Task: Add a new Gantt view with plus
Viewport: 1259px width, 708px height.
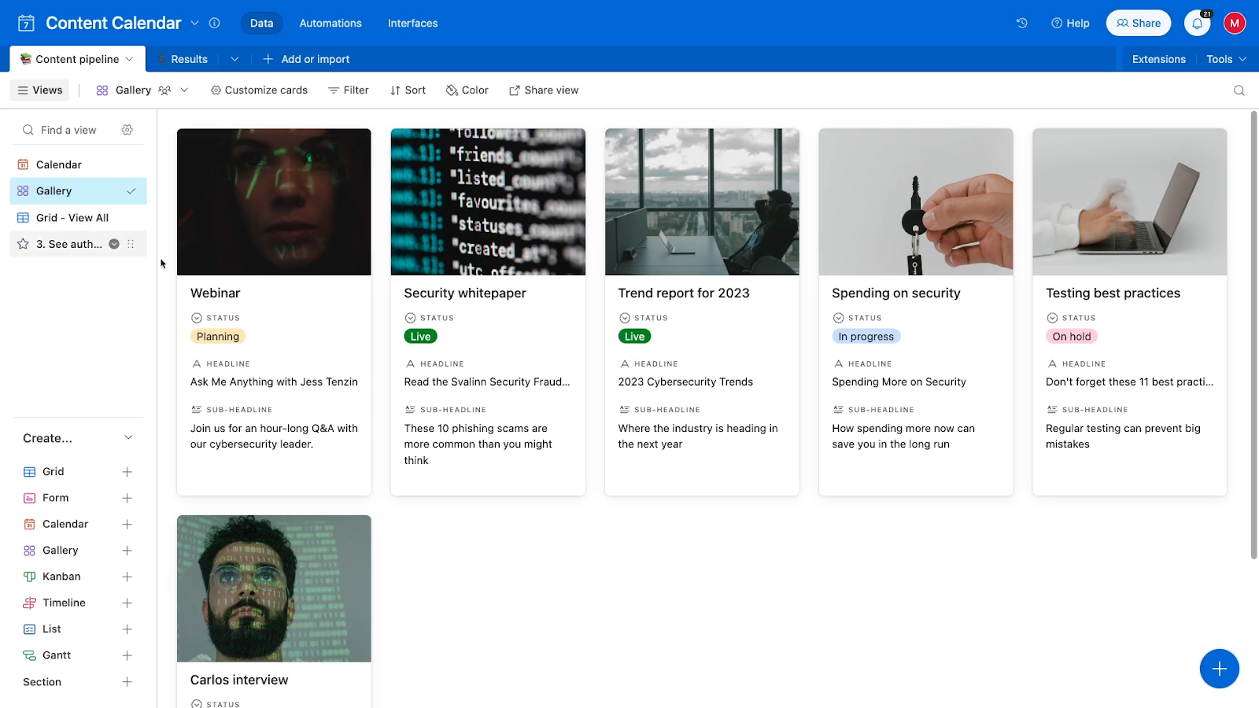Action: [x=127, y=655]
